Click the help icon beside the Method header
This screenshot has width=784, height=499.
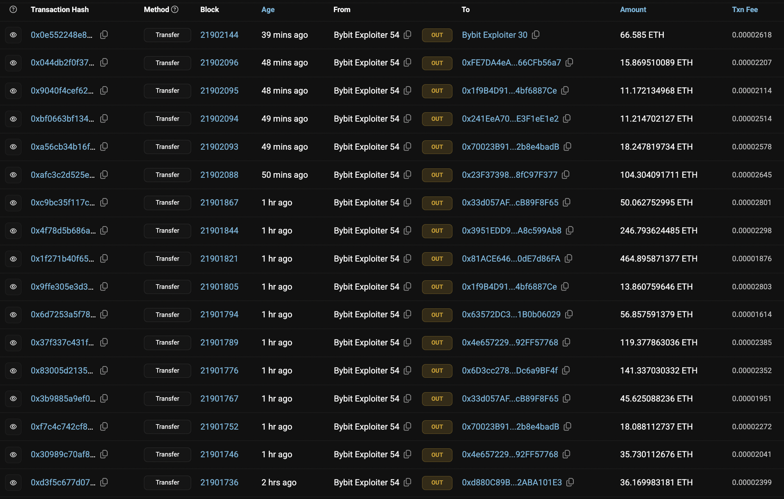[175, 9]
